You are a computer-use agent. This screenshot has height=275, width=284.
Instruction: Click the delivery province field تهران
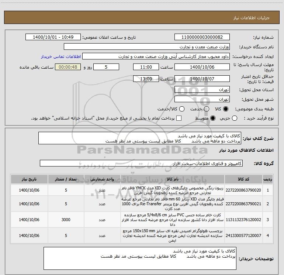[x=202, y=90]
